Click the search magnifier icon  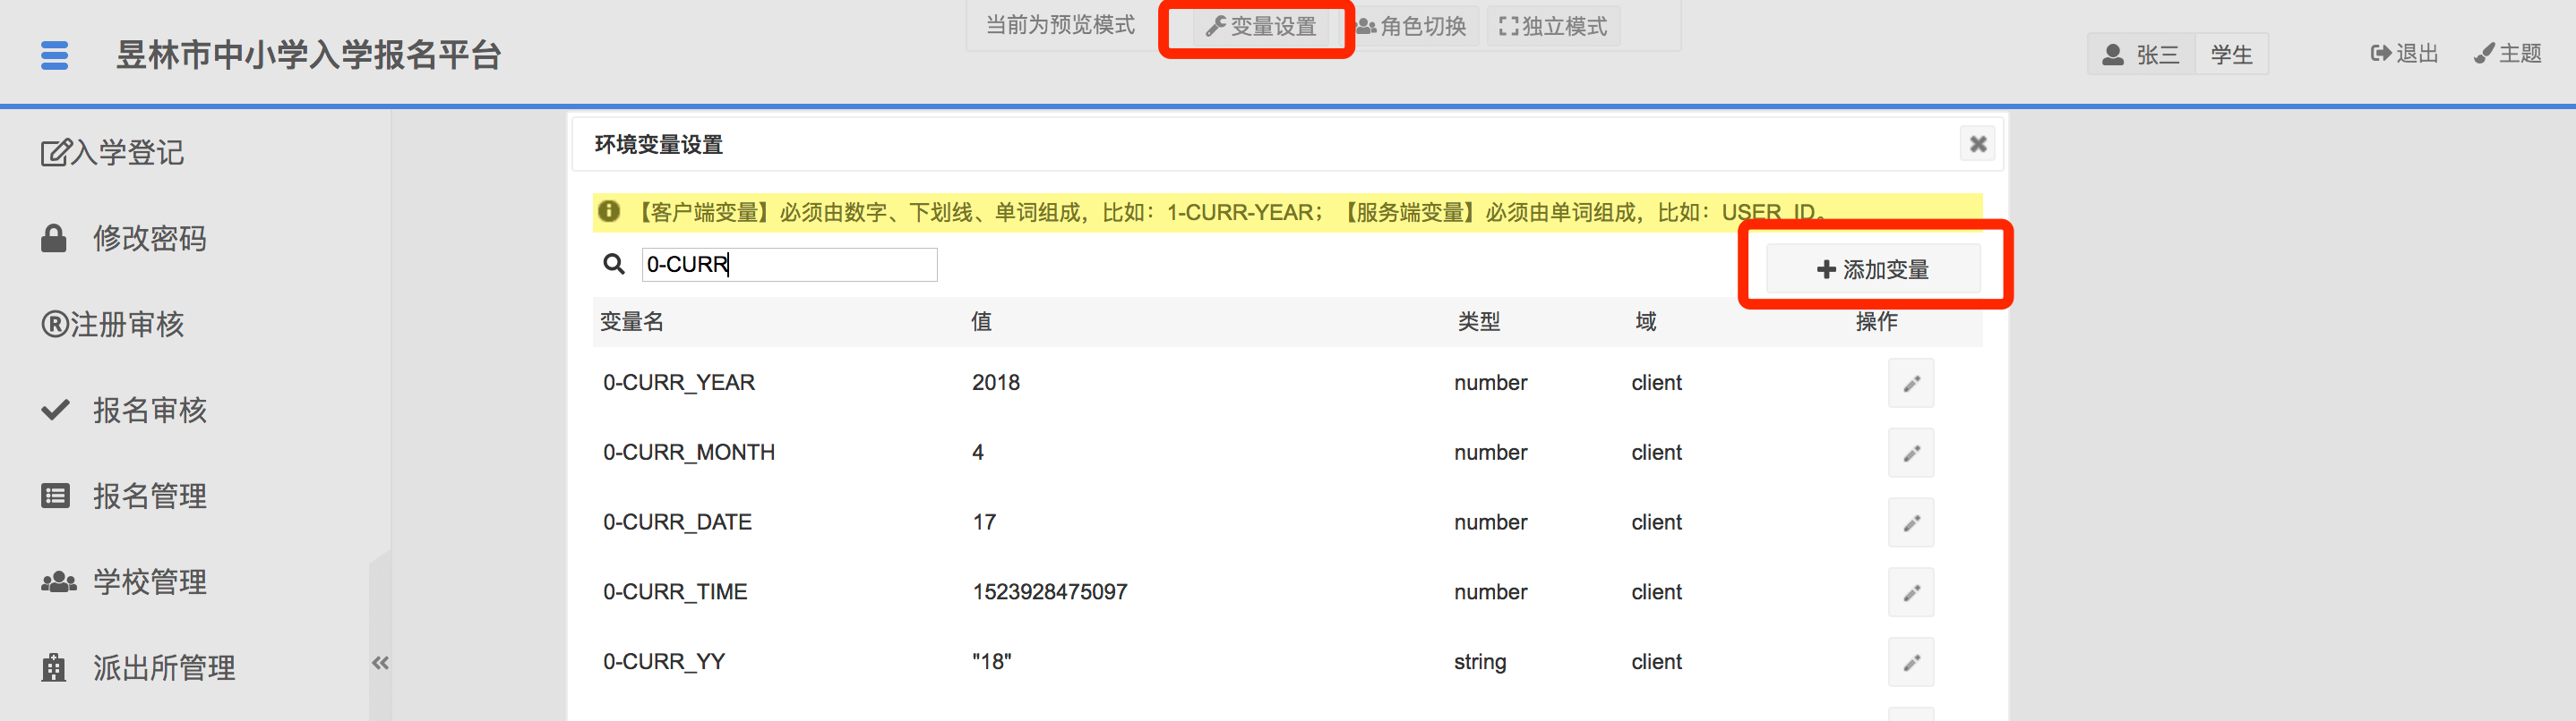(613, 265)
